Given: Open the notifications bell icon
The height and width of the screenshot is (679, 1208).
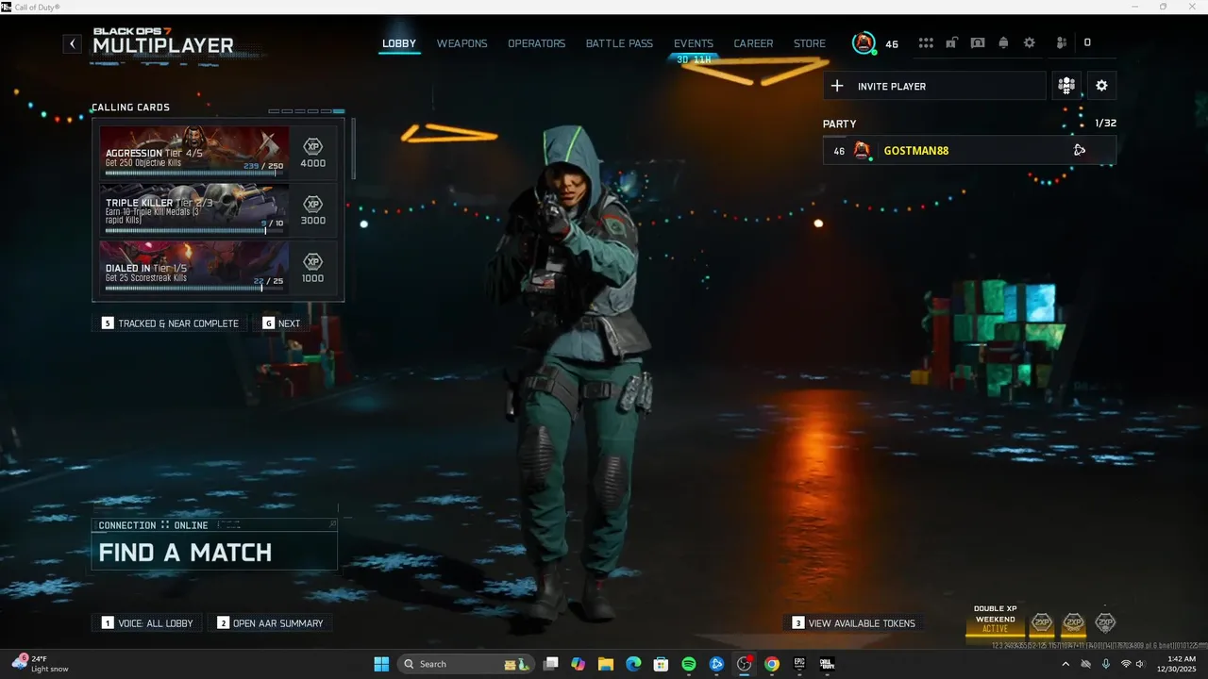Looking at the screenshot, I should pyautogui.click(x=1003, y=43).
